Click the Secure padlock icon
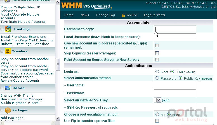 point(123,15)
